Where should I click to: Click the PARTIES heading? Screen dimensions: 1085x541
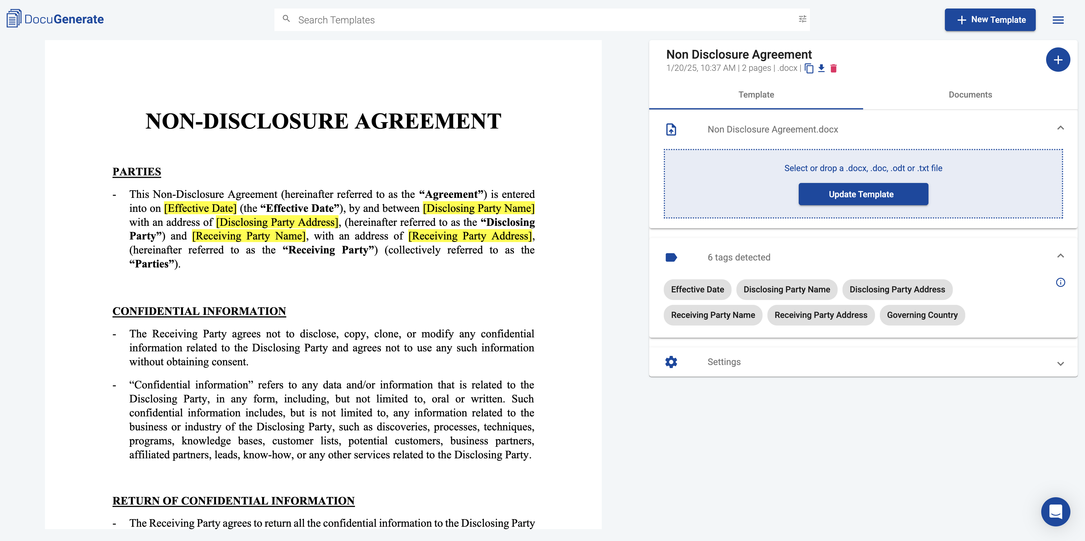coord(136,171)
